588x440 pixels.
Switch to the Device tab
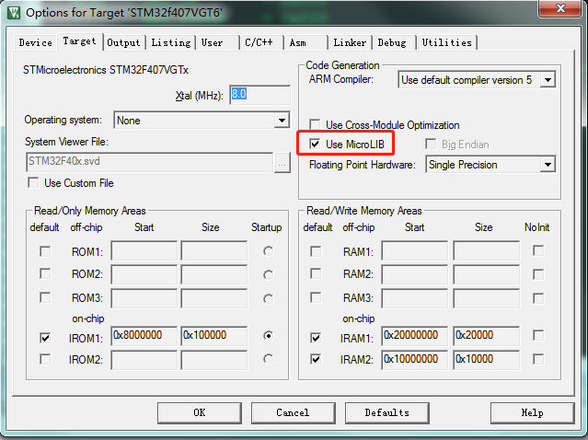pyautogui.click(x=36, y=42)
